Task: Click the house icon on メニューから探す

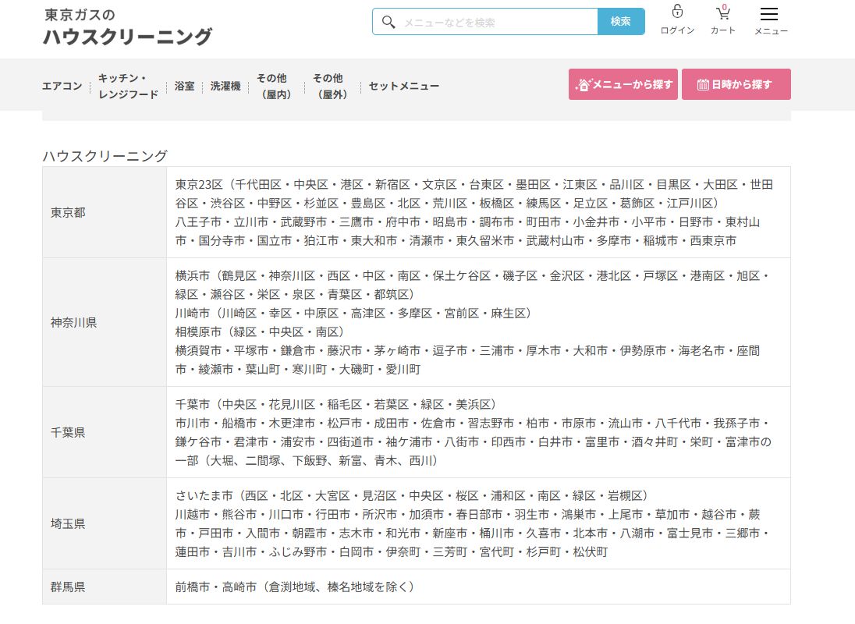Action: (x=584, y=85)
